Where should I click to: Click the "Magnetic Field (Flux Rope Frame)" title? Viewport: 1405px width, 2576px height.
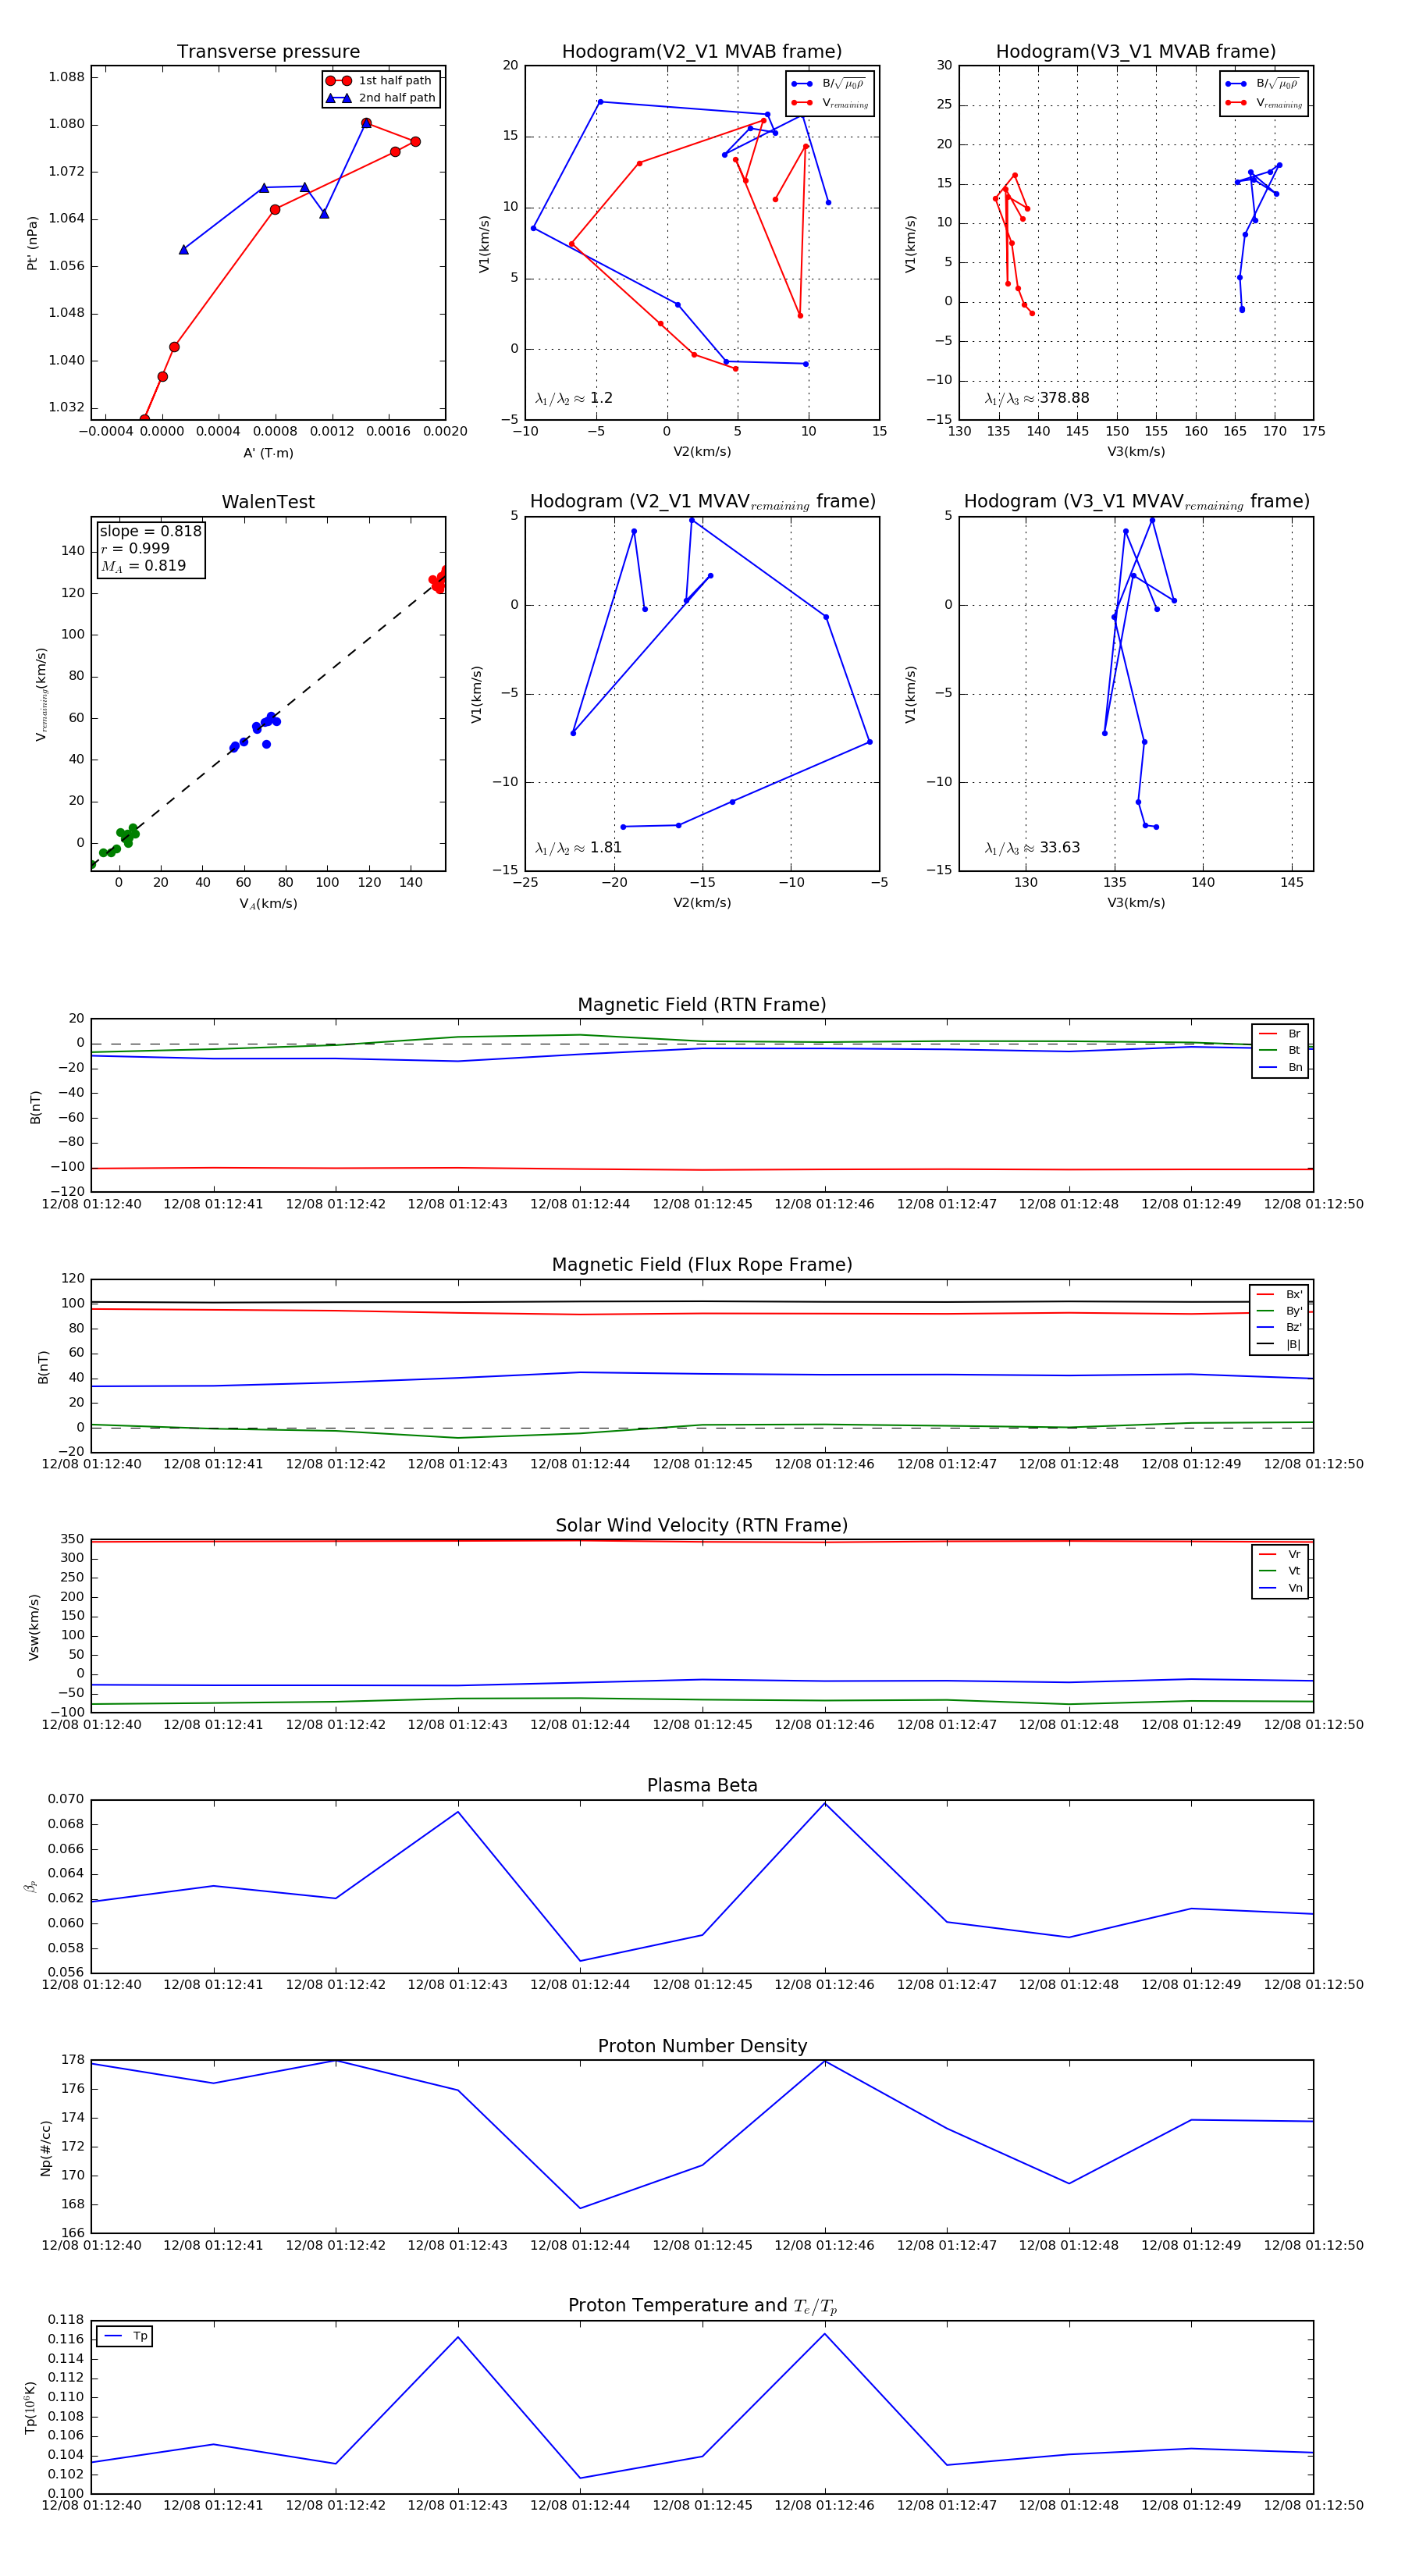pyautogui.click(x=702, y=1265)
